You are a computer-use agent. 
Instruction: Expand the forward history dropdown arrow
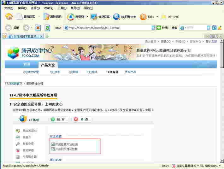pos(32,28)
